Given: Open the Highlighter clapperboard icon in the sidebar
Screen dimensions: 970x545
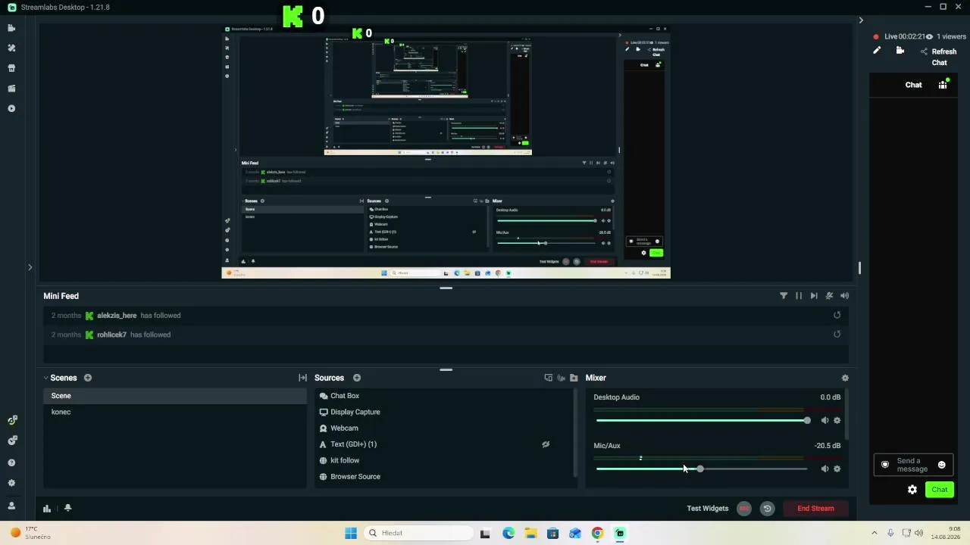Looking at the screenshot, I should pyautogui.click(x=11, y=89).
